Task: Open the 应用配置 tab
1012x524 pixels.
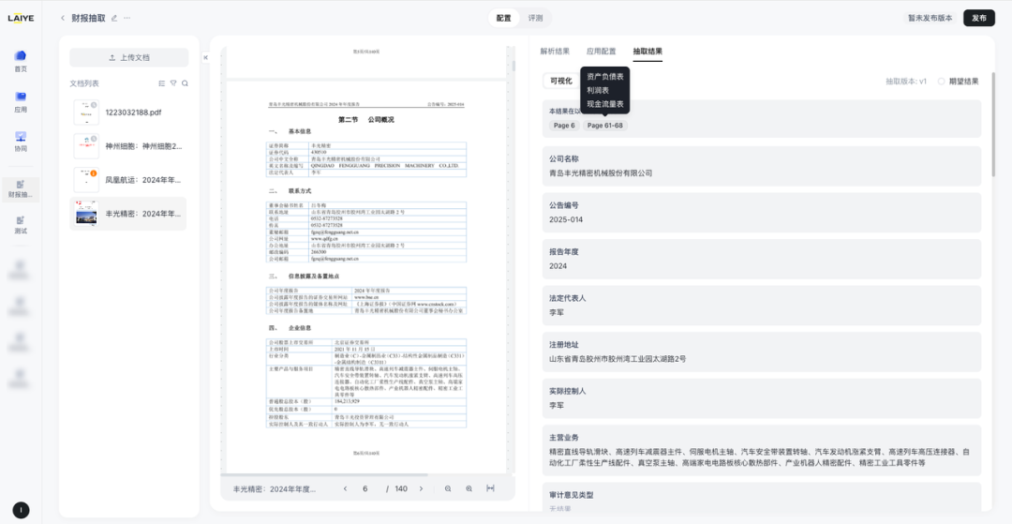Action: [601, 52]
